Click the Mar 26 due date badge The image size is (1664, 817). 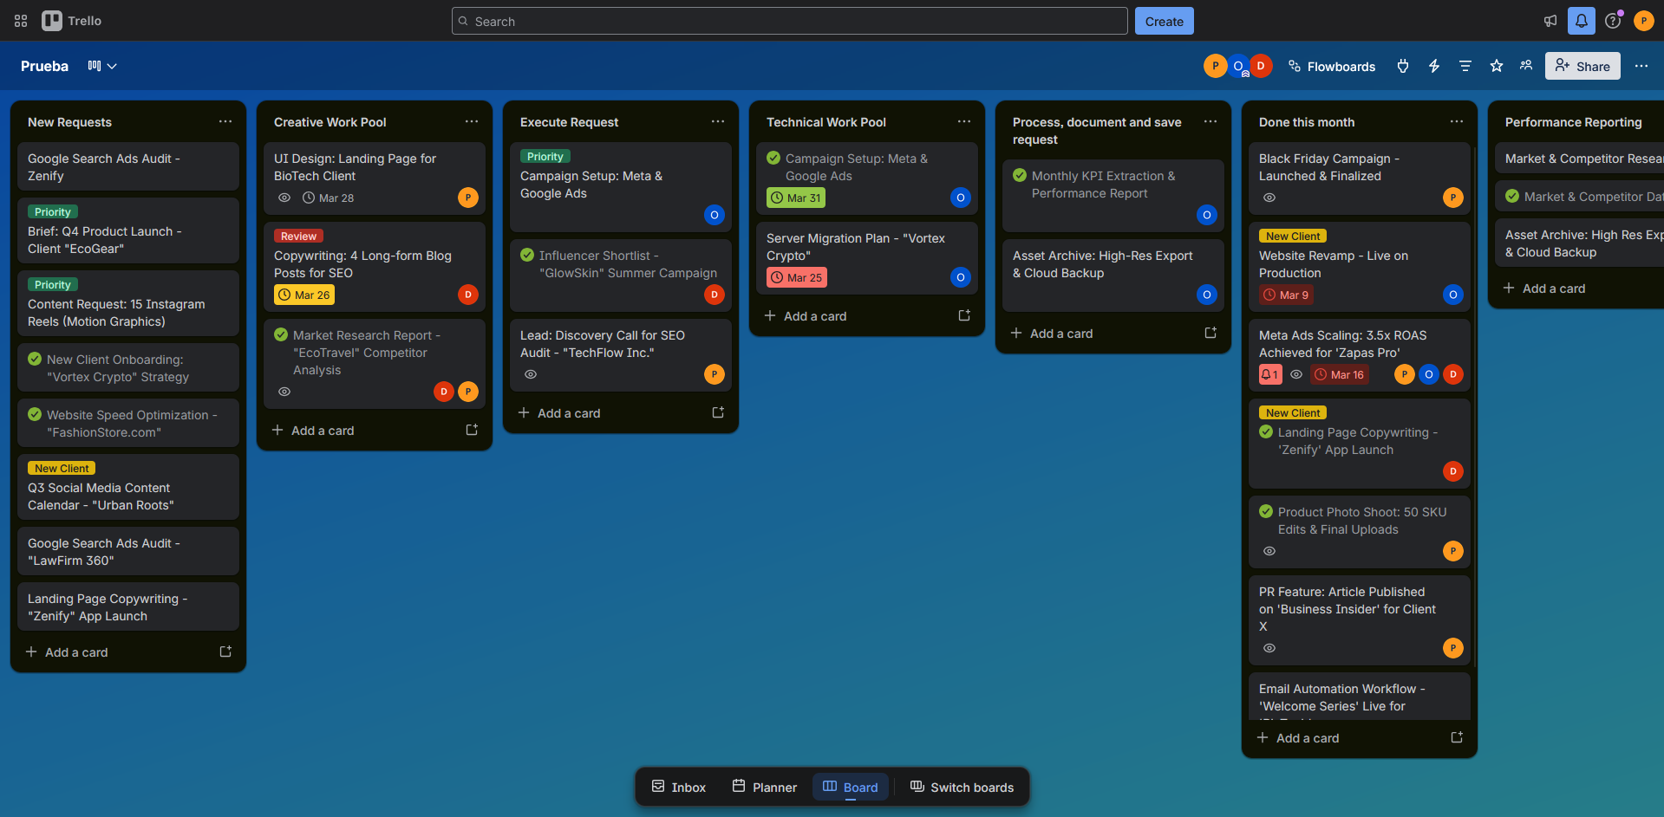point(304,295)
